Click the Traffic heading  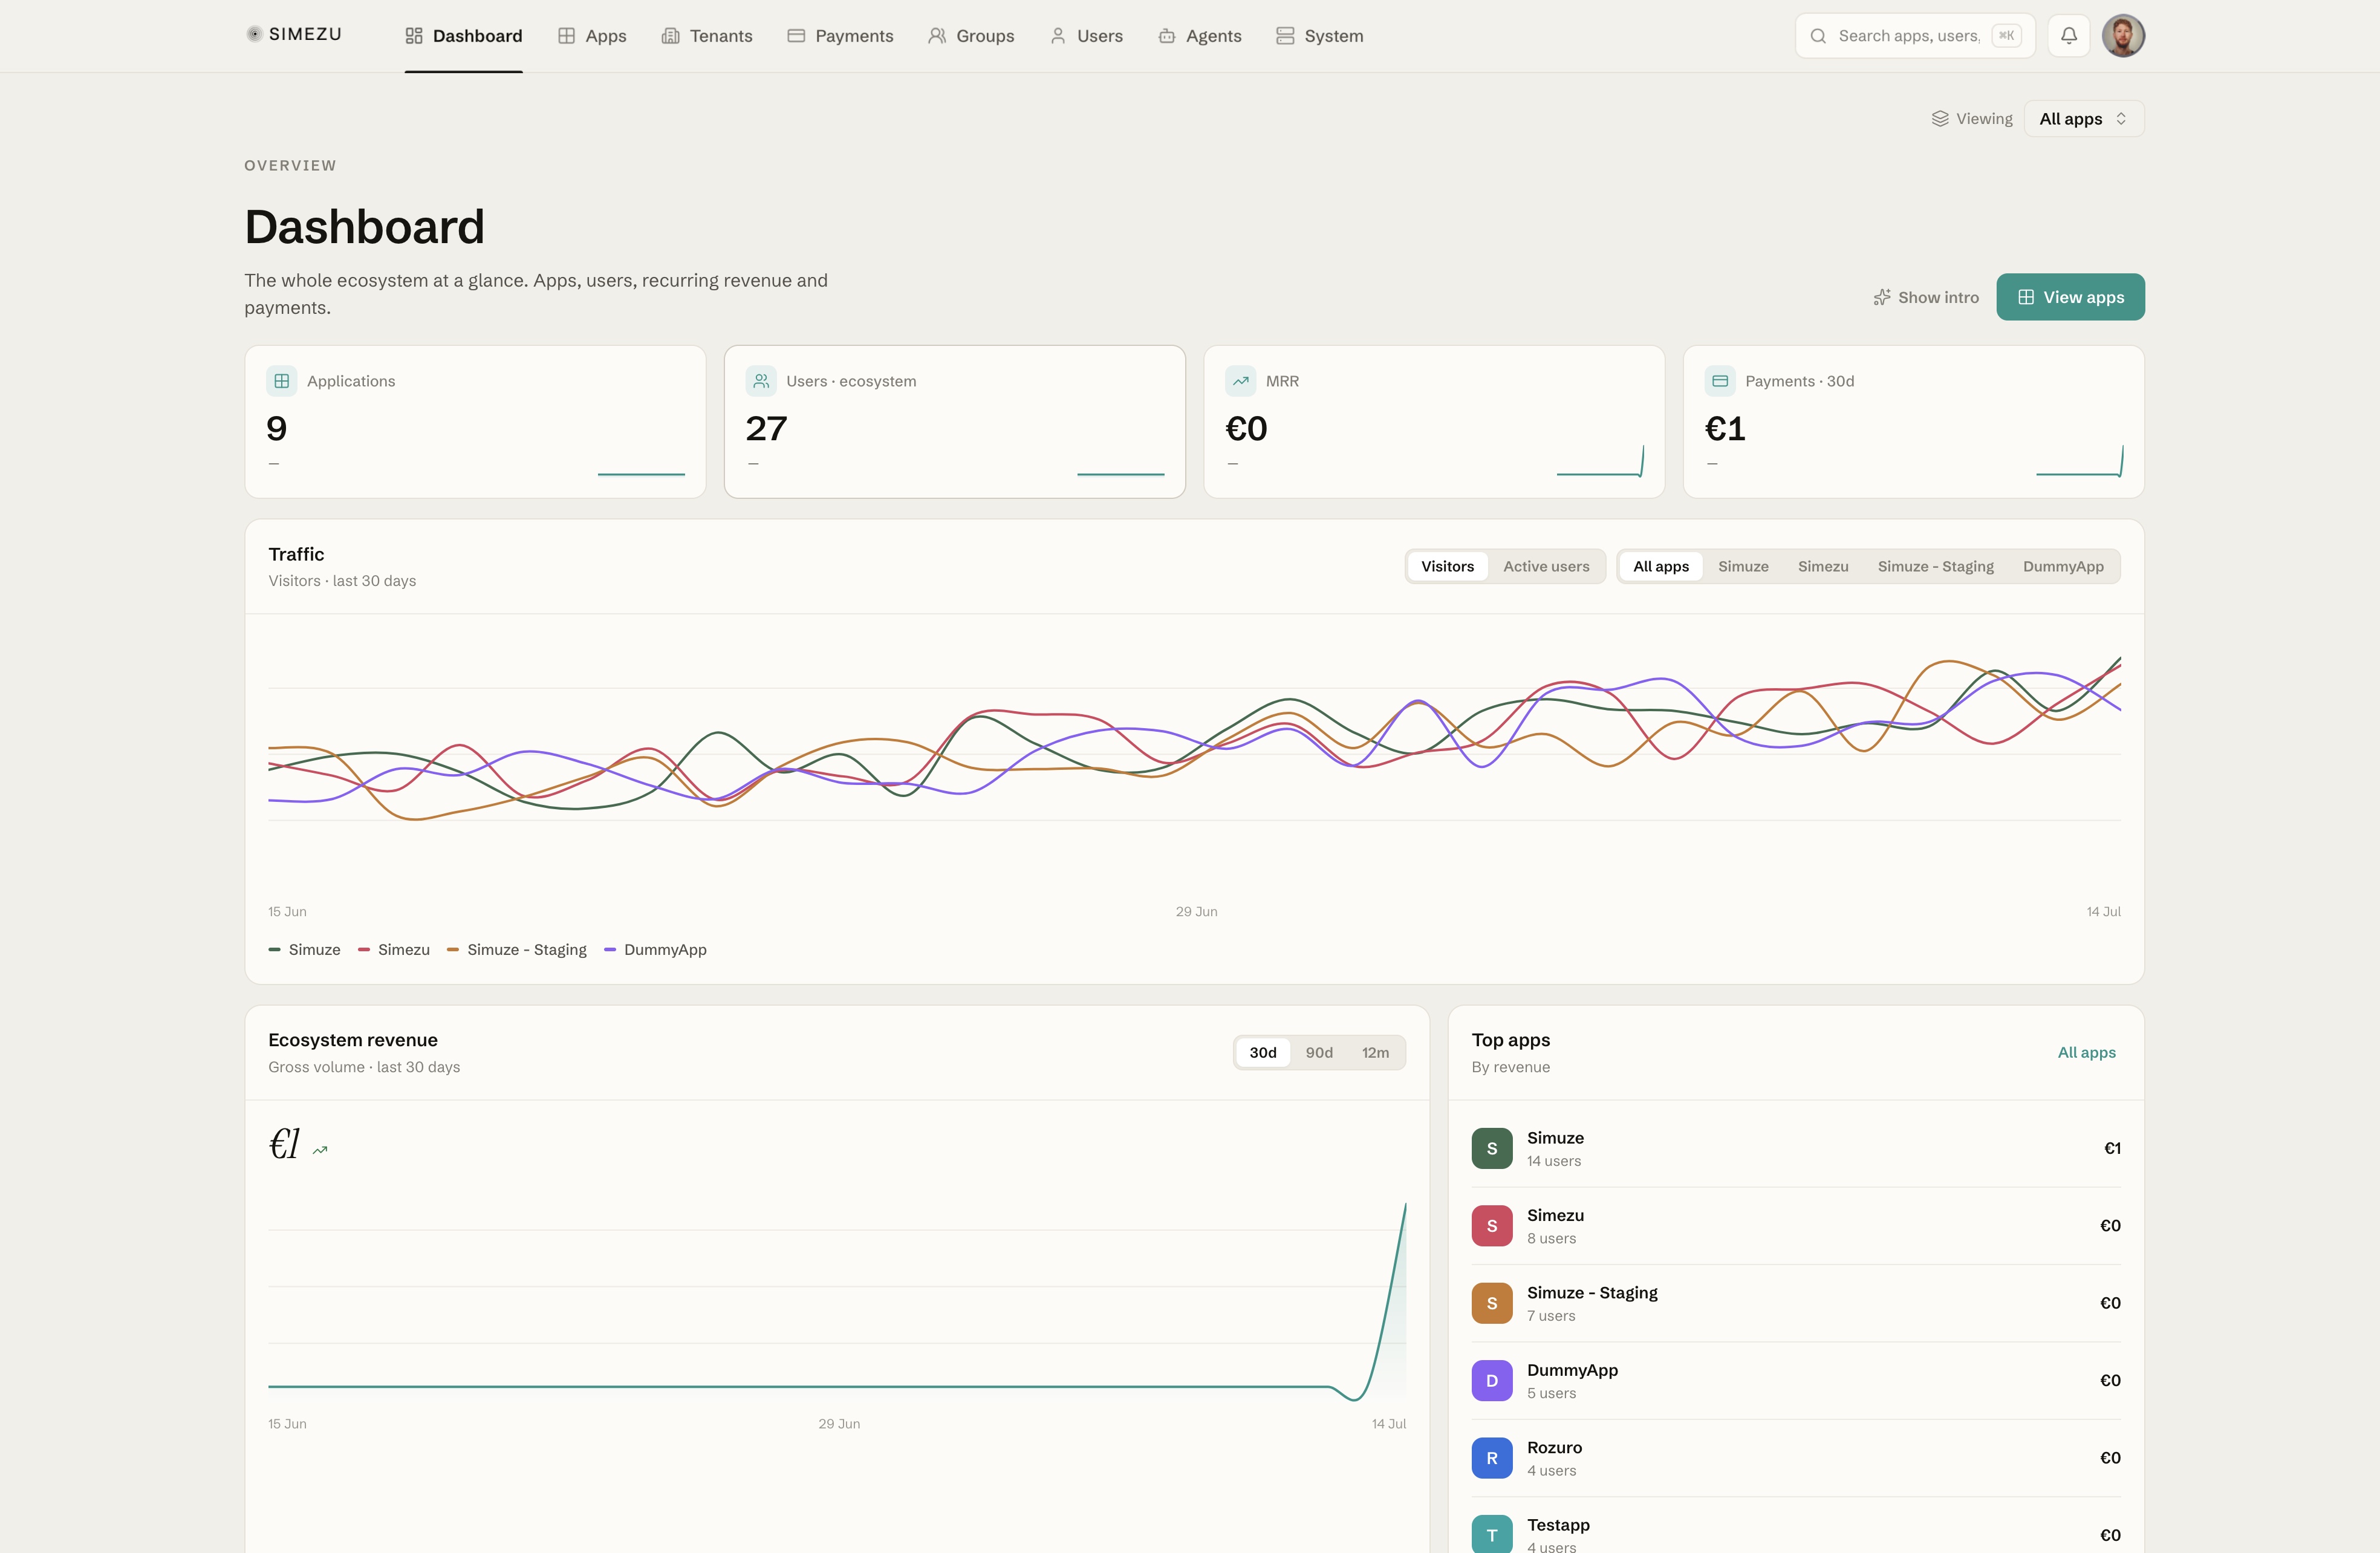[x=296, y=554]
